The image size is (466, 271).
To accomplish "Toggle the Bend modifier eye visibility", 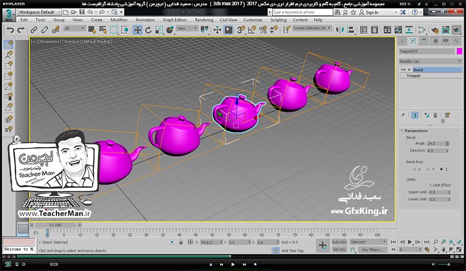I will click(403, 70).
